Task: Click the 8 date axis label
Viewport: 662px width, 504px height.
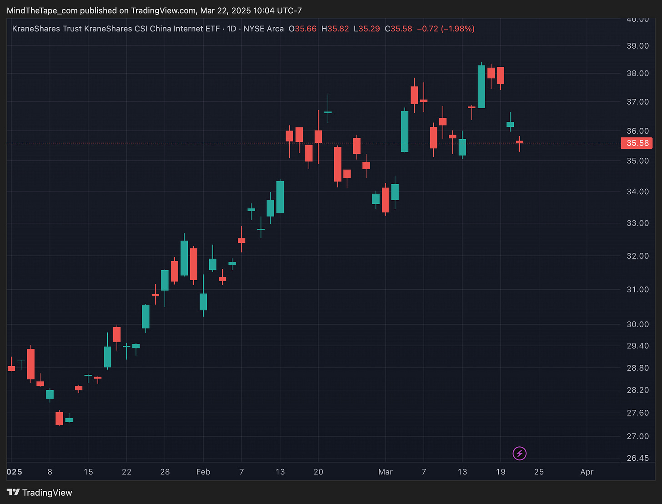Action: click(50, 472)
